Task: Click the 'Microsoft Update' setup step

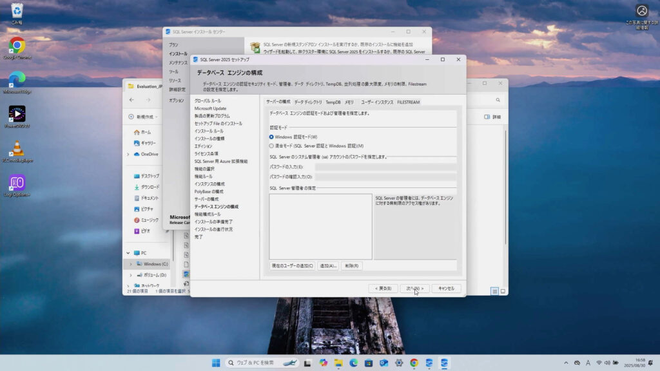Action: click(210, 108)
